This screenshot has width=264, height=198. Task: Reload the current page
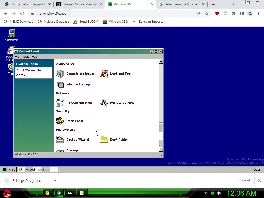click(22, 13)
